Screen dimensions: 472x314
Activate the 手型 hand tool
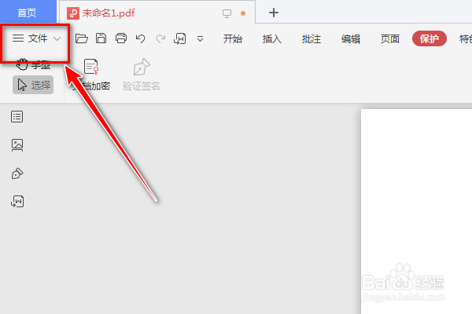(x=32, y=64)
